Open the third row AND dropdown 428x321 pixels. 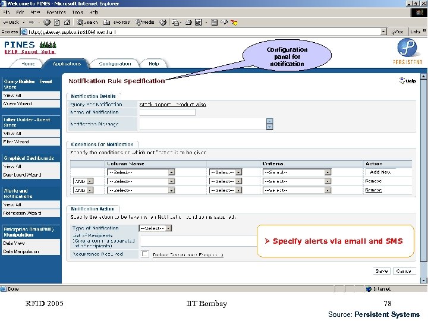click(x=83, y=190)
